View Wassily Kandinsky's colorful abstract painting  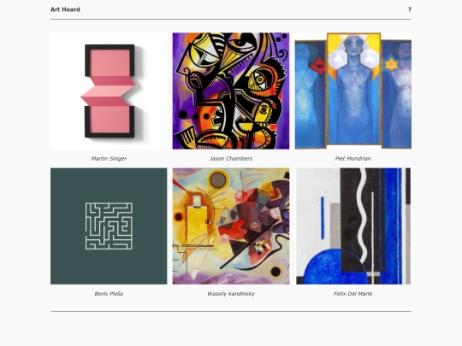(231, 226)
